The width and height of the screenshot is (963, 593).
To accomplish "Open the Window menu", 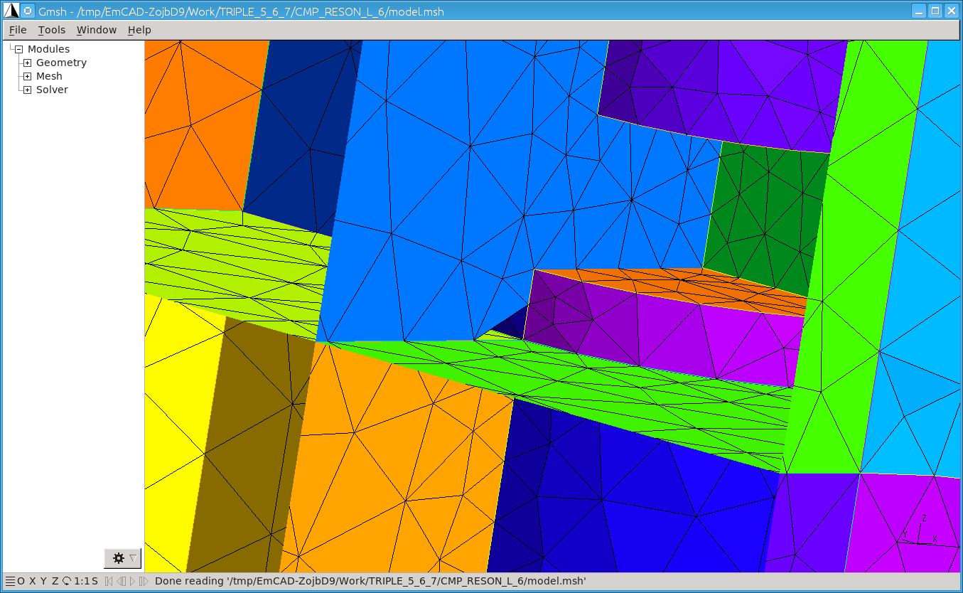I will coord(97,30).
